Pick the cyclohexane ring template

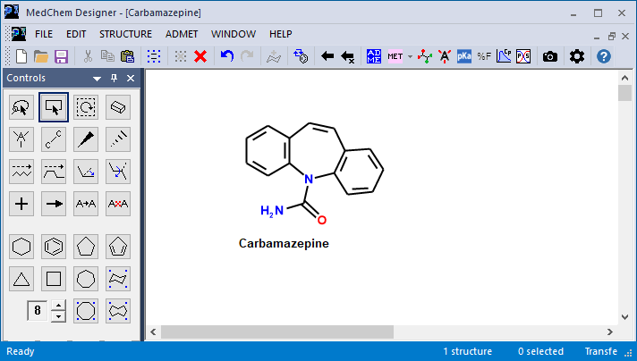click(x=21, y=247)
